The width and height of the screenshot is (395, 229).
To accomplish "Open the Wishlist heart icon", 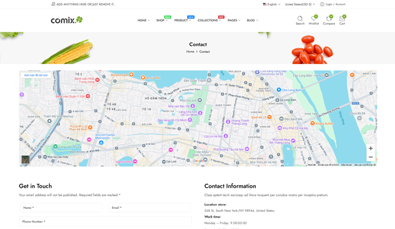I will tap(314, 19).
